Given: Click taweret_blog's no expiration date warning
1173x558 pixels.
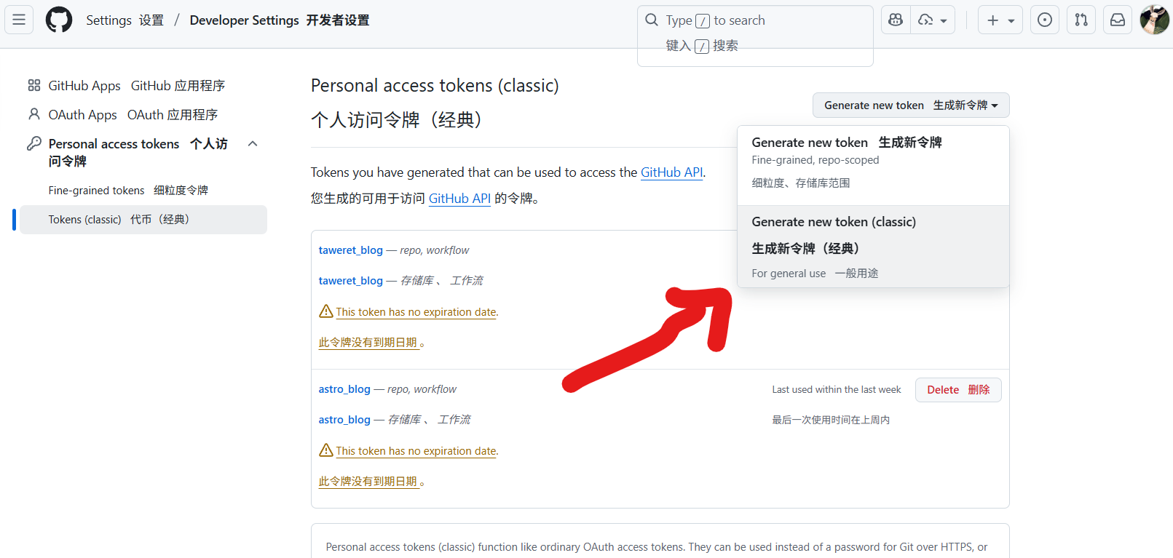Looking at the screenshot, I should click(416, 312).
